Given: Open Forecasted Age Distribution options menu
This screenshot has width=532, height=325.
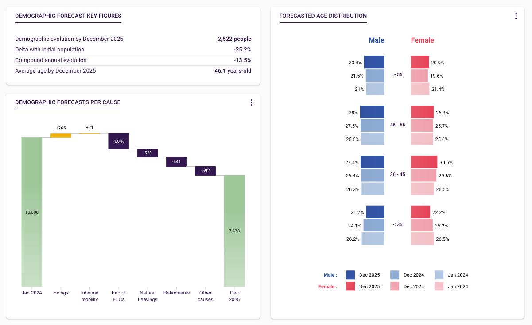Looking at the screenshot, I should [x=516, y=16].
